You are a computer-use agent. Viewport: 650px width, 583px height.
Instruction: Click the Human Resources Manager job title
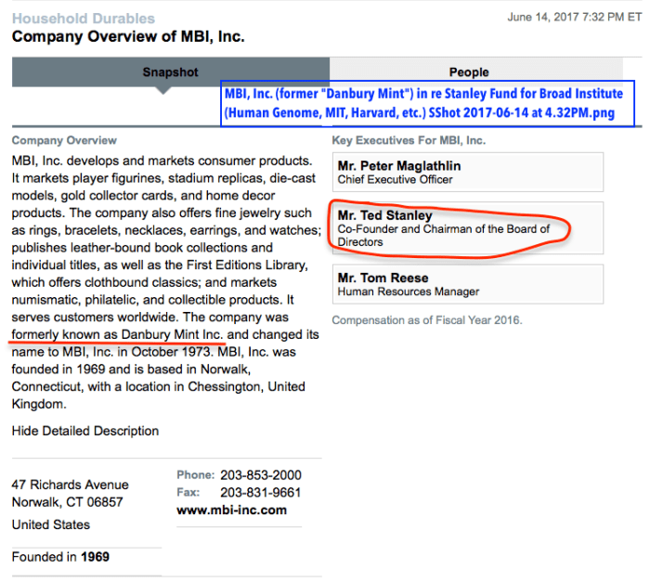tap(409, 291)
